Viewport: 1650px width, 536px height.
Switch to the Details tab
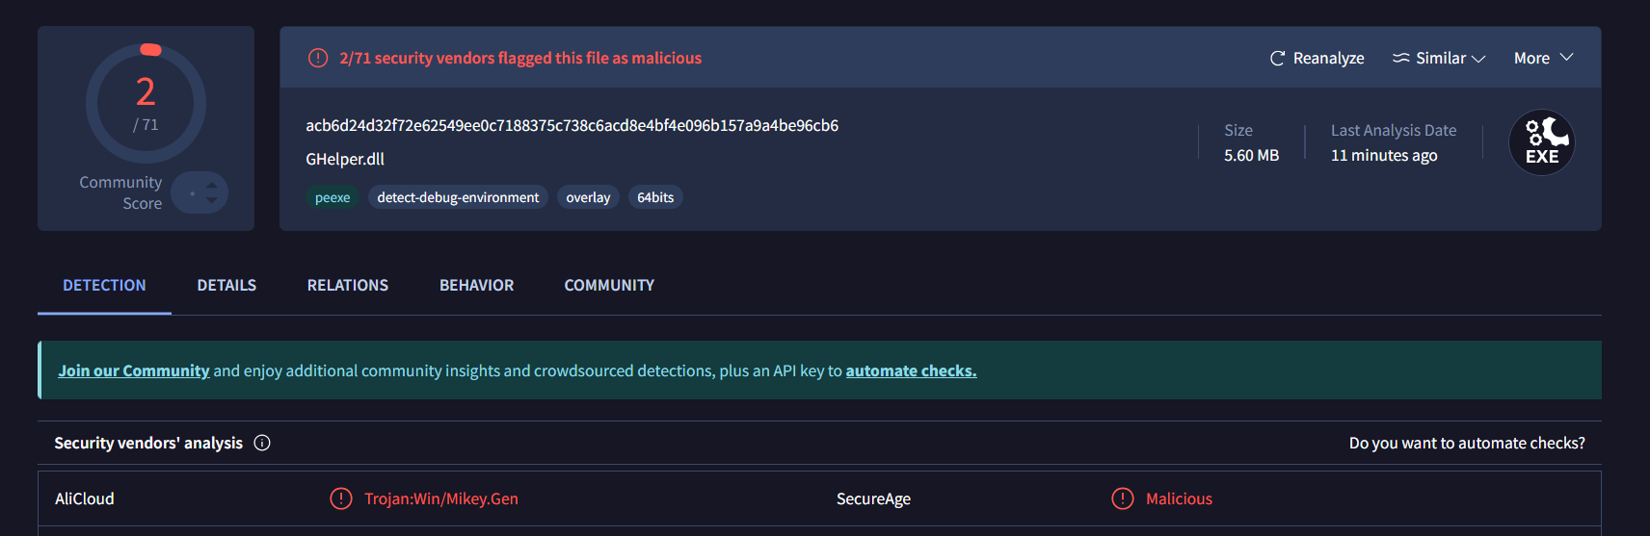pos(226,286)
